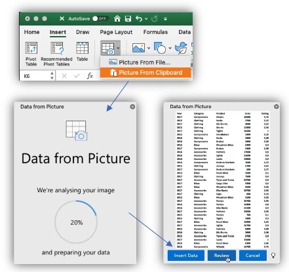Screen dimensions: 289x272
Task: Open the Home icon in title bar
Action: 117,18
